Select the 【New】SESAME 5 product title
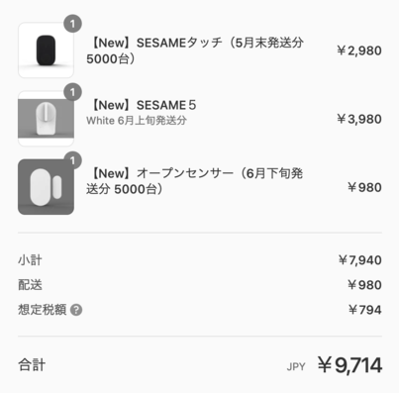399x393 pixels. 143,105
